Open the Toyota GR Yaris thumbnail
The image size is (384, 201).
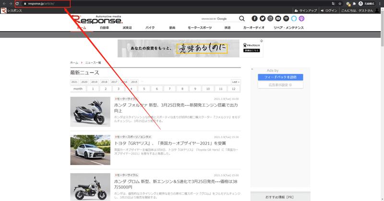click(90, 150)
